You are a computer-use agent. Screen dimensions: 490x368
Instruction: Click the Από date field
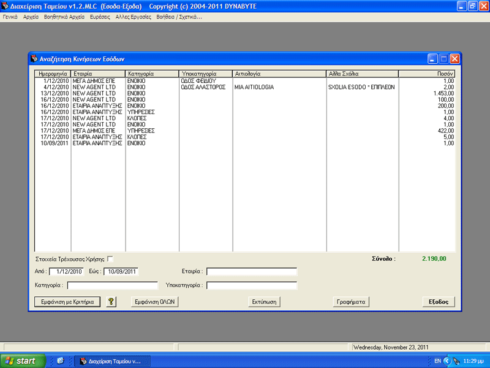pos(66,271)
